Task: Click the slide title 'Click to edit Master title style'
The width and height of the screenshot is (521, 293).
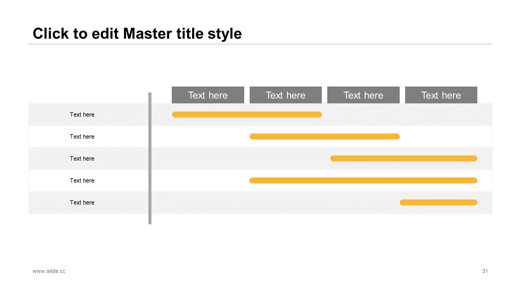Action: (x=137, y=34)
